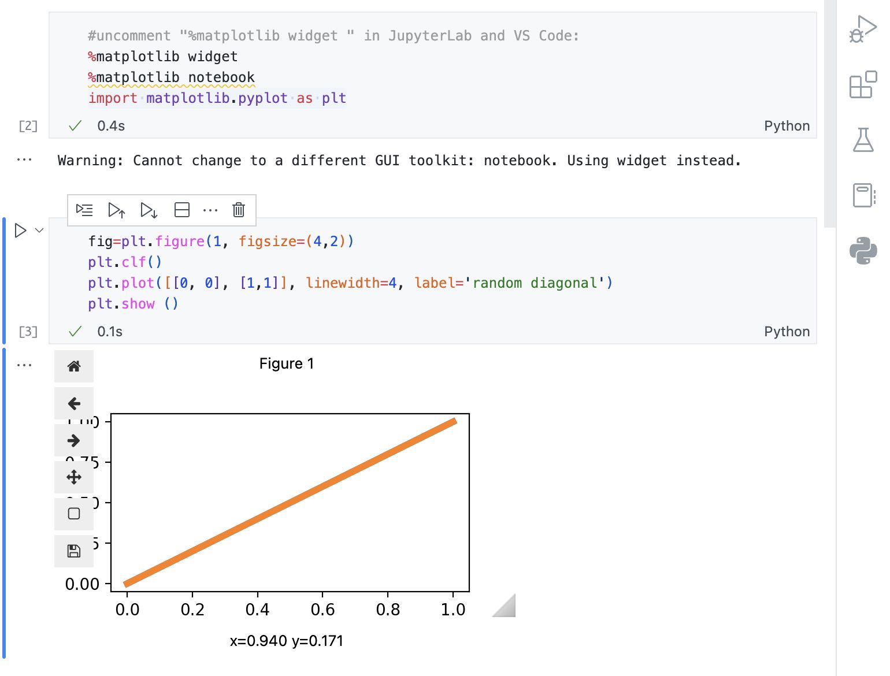
Task: Split the cell using the split icon
Action: 181,210
